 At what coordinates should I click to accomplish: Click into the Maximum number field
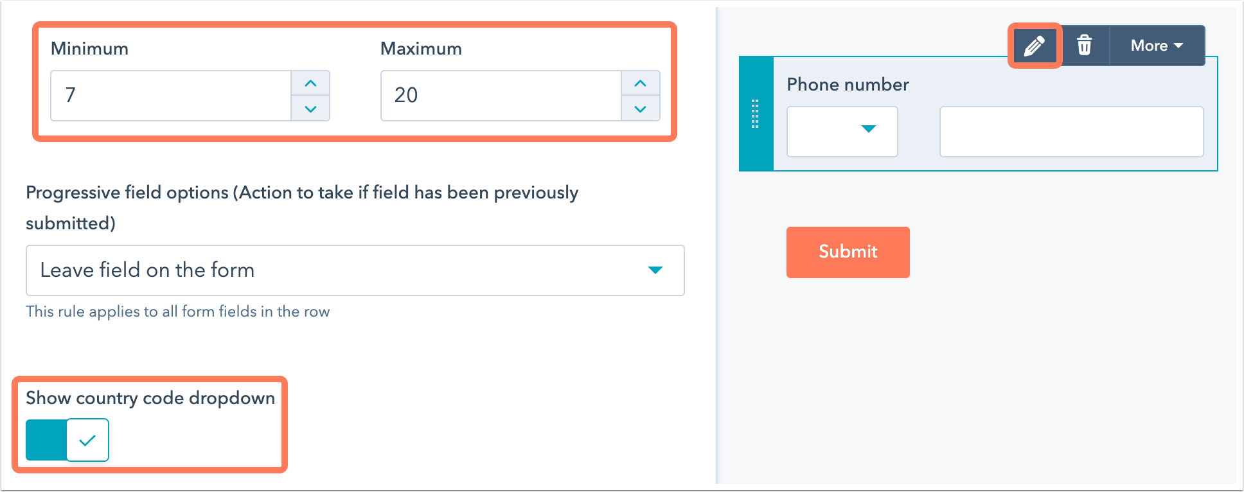click(501, 96)
